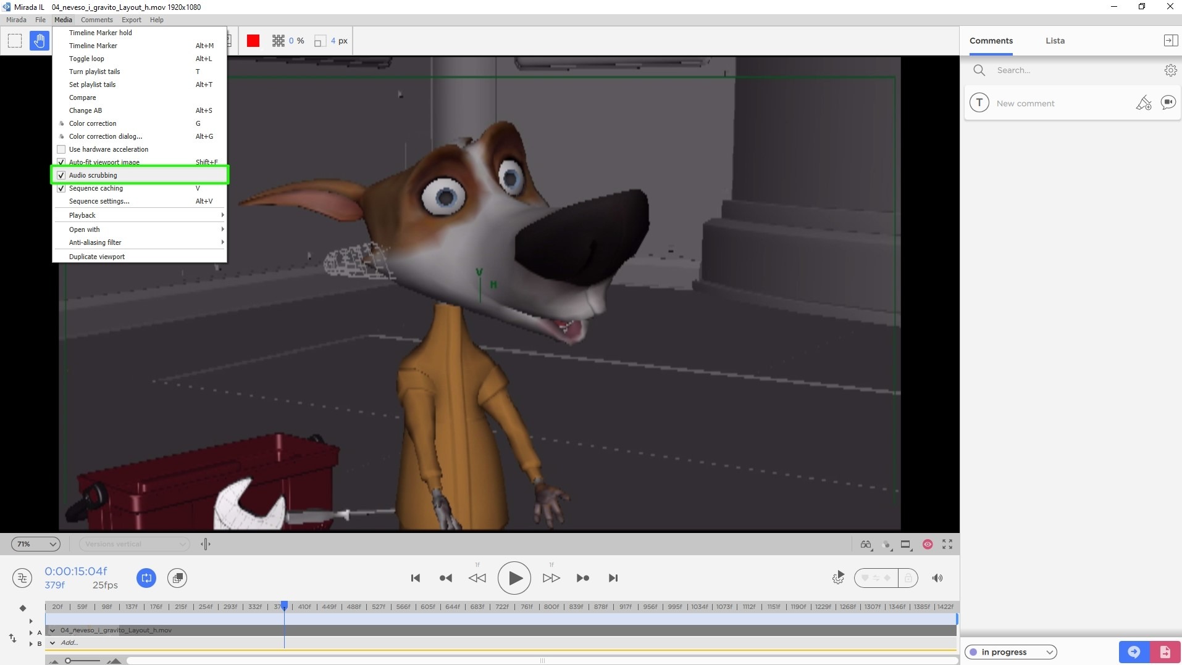Screen dimensions: 1182x665
Task: Expand track A triangle
Action: click(x=31, y=632)
